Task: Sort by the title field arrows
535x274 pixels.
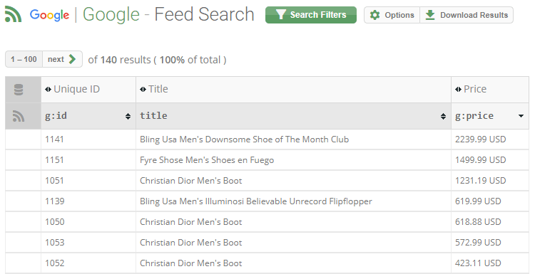Action: tap(443, 117)
